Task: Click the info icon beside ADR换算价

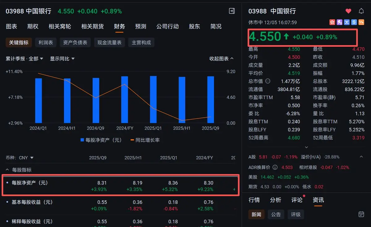Action: [x=275, y=167]
